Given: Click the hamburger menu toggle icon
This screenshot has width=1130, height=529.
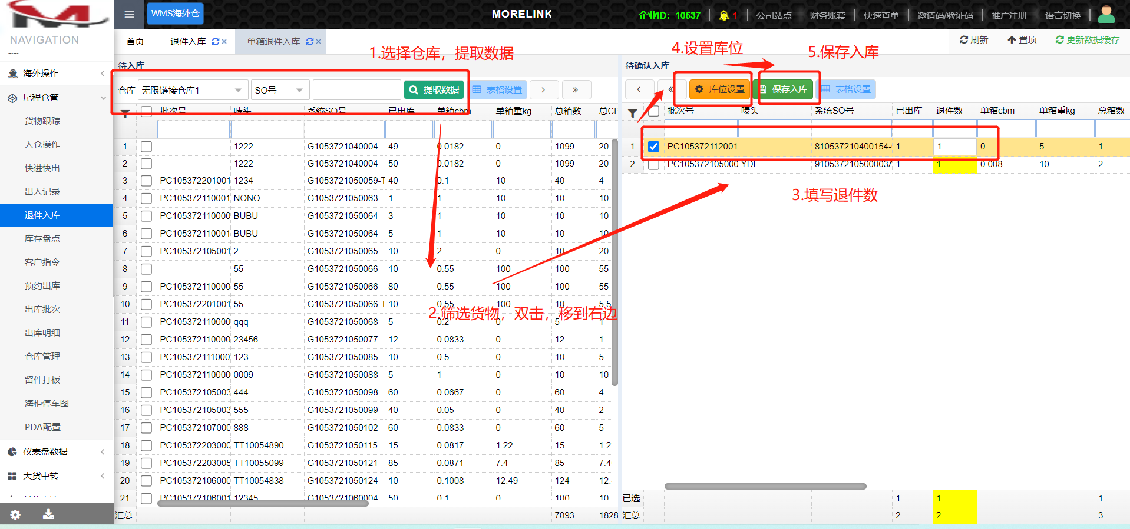Looking at the screenshot, I should [x=130, y=15].
